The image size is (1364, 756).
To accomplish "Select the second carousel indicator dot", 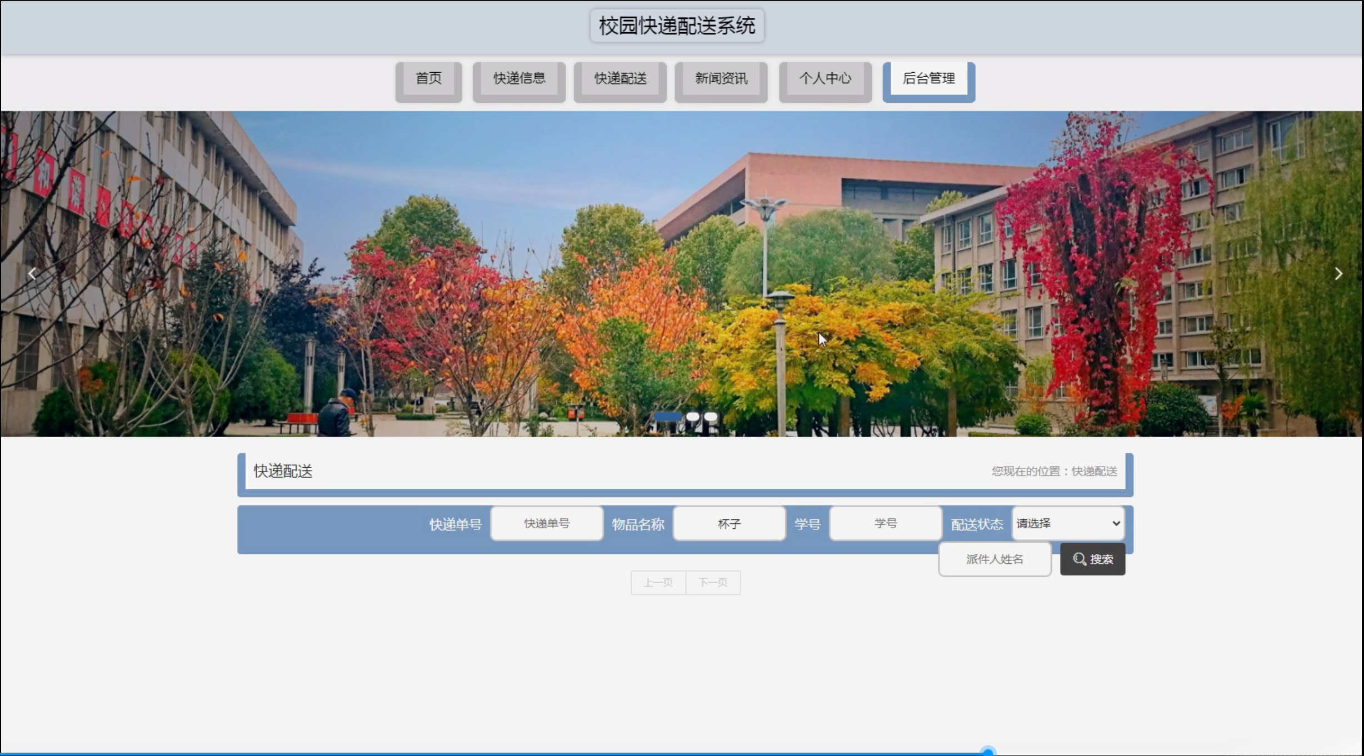I will (692, 417).
